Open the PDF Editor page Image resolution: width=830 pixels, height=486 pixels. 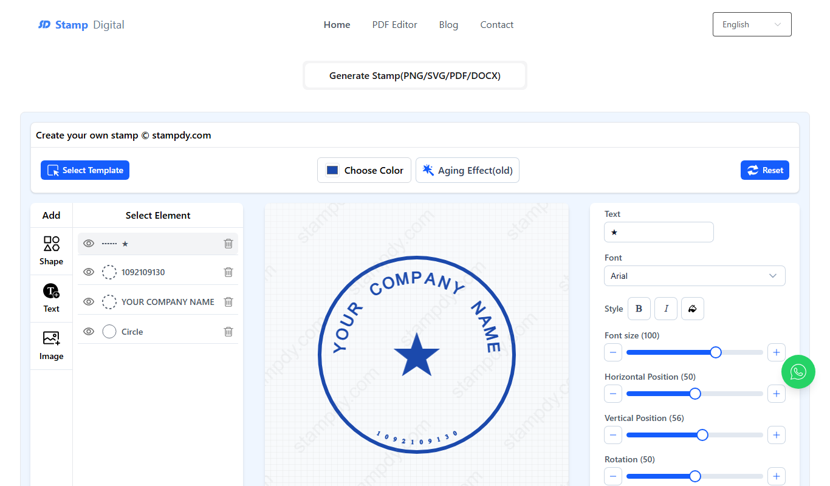[x=395, y=25]
